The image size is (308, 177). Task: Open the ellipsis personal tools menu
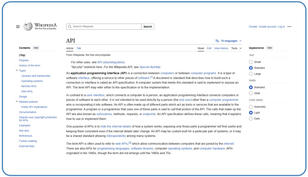coord(289,26)
